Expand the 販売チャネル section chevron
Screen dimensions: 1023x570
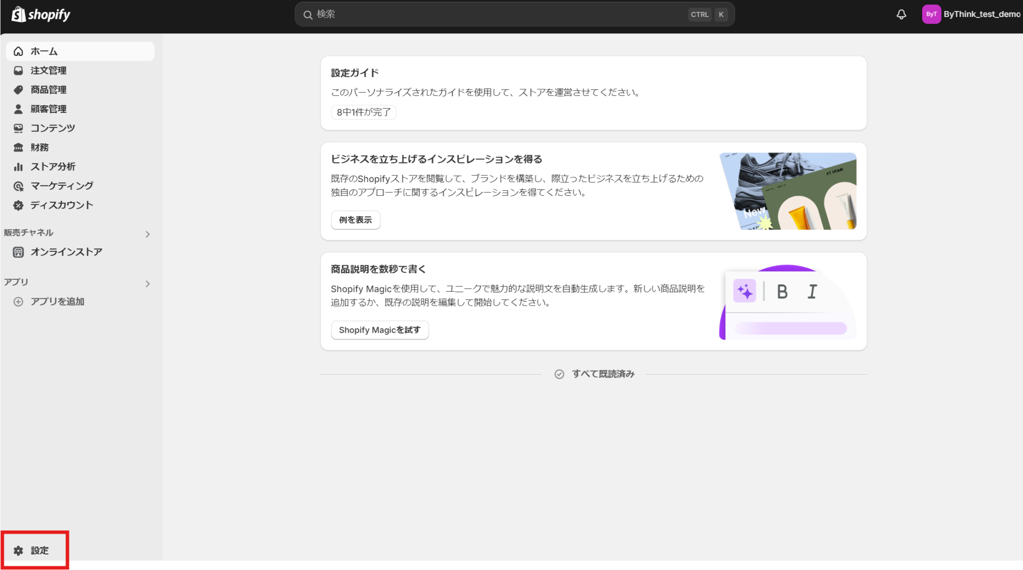(147, 234)
